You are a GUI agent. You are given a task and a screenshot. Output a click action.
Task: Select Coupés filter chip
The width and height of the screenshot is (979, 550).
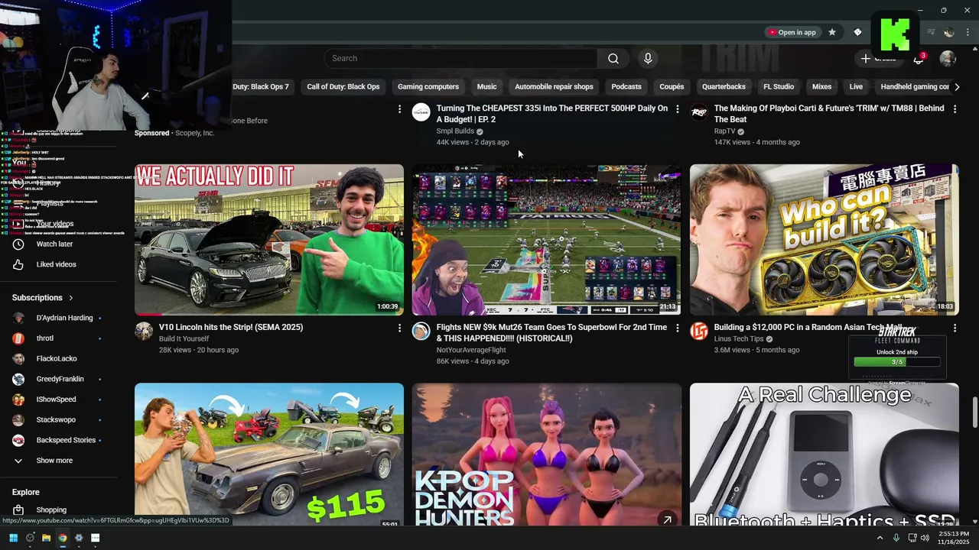[672, 87]
